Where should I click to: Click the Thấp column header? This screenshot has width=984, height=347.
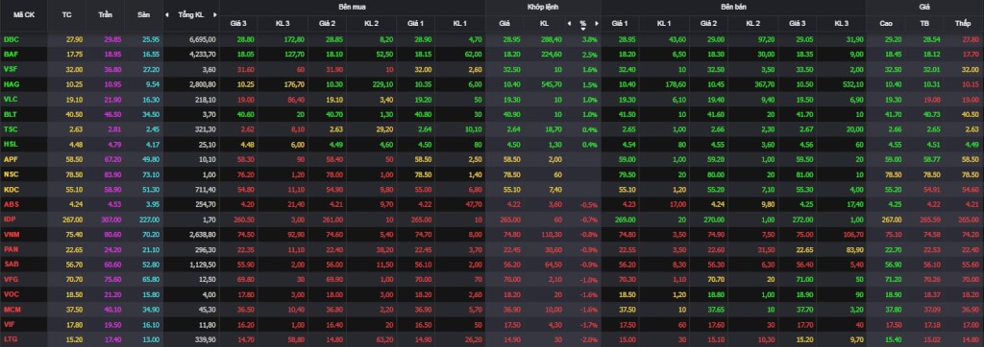point(962,23)
